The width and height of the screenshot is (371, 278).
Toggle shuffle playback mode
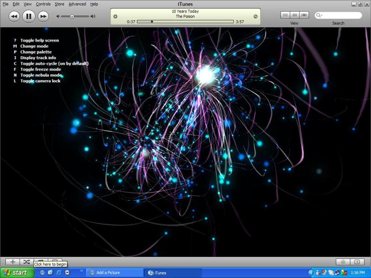[x=26, y=262]
